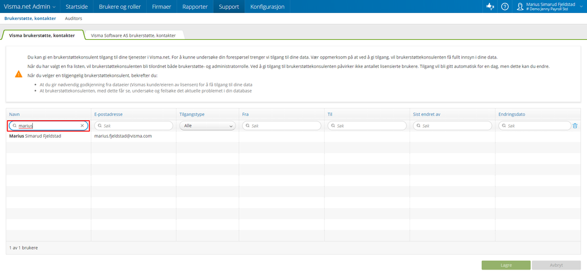
Task: Click the magnifier icon in E-postadresse filter
Action: tap(100, 126)
